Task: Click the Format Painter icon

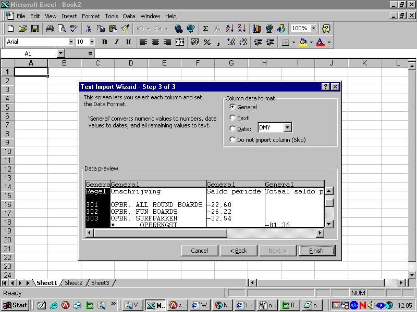Action: pyautogui.click(x=125, y=29)
